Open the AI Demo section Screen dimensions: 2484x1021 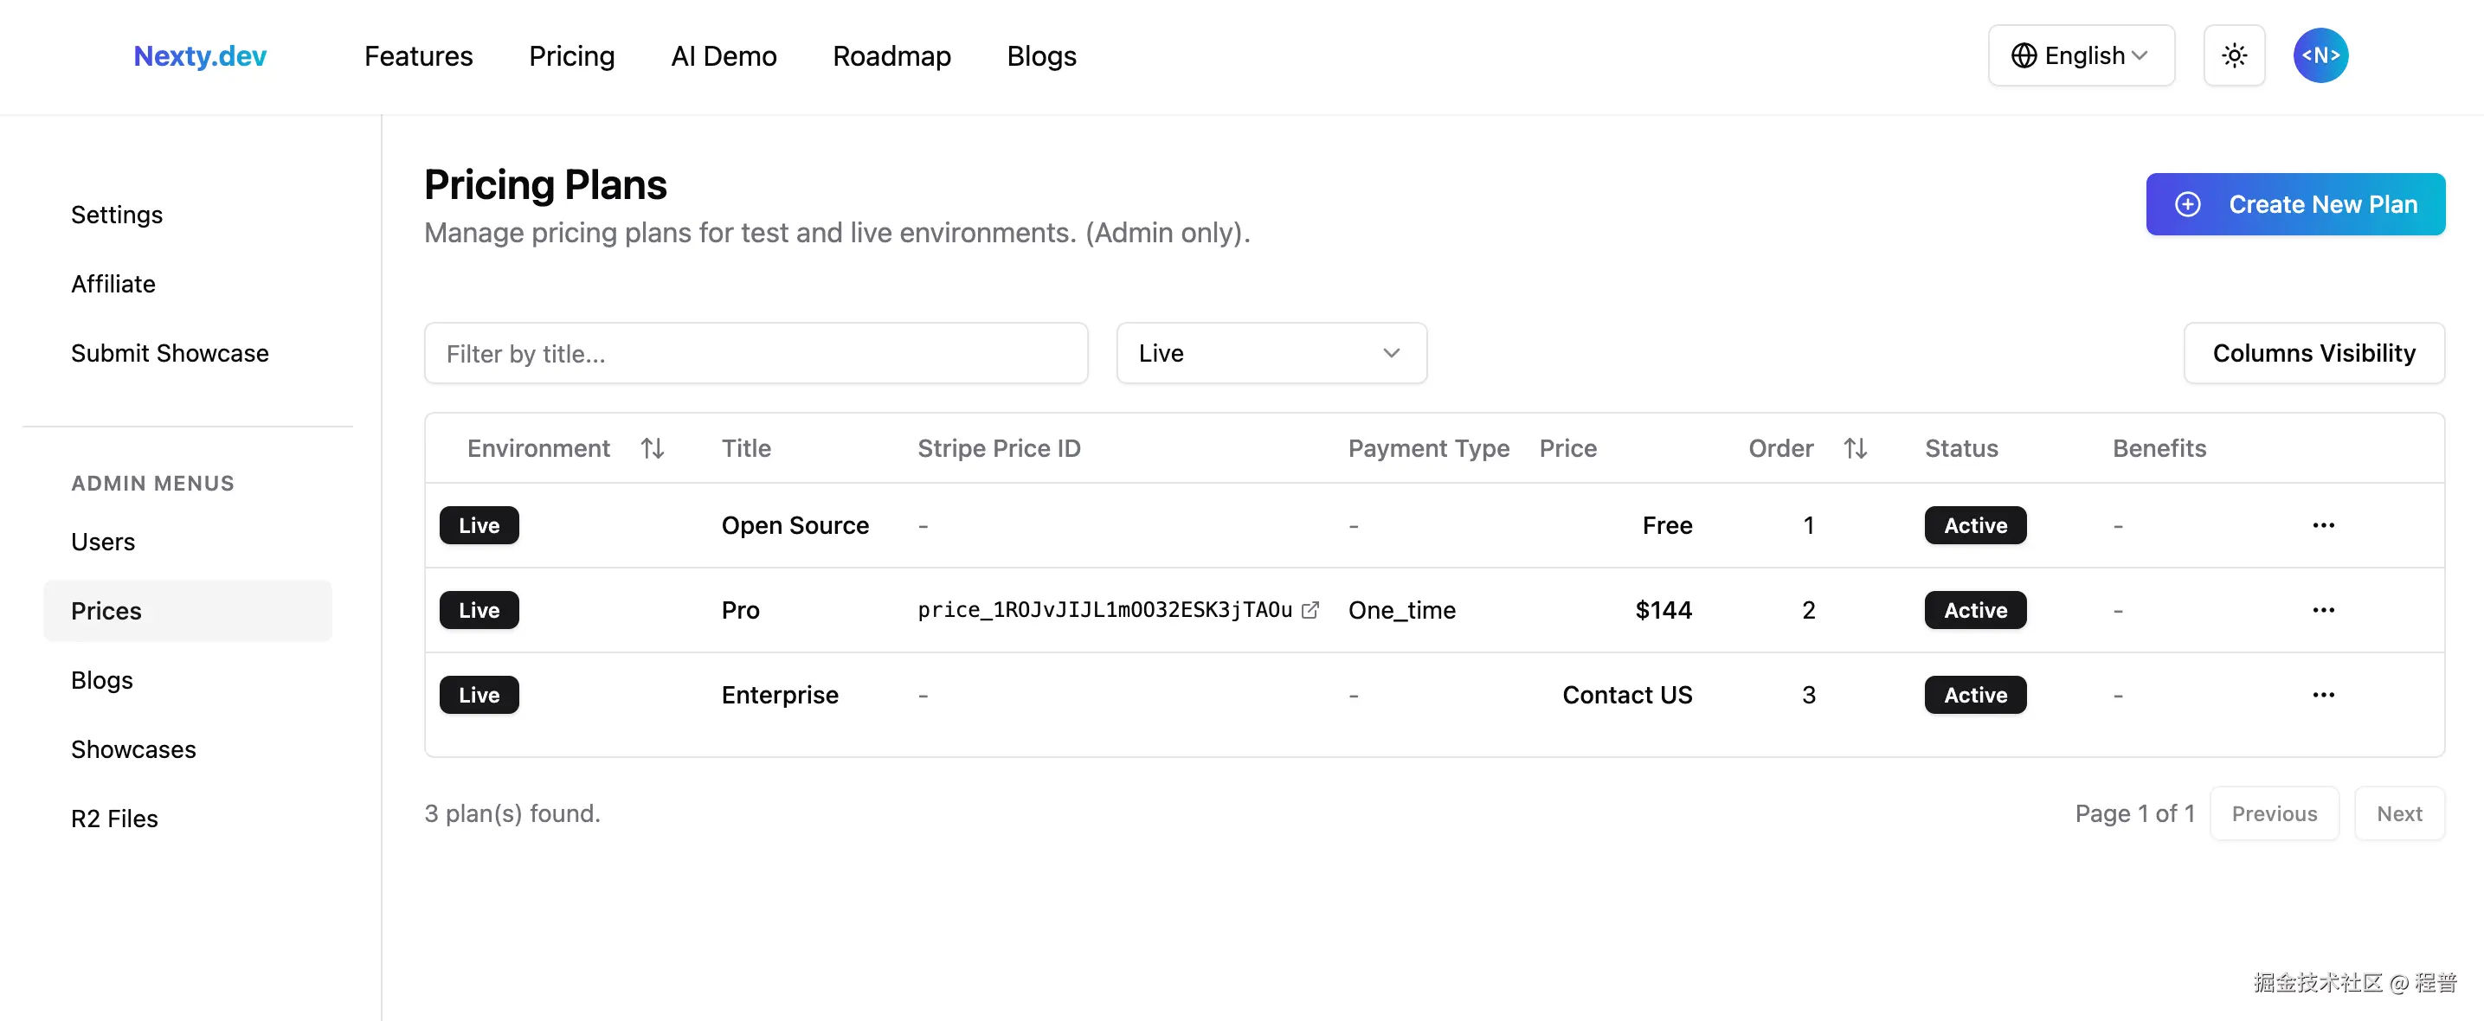click(x=724, y=56)
